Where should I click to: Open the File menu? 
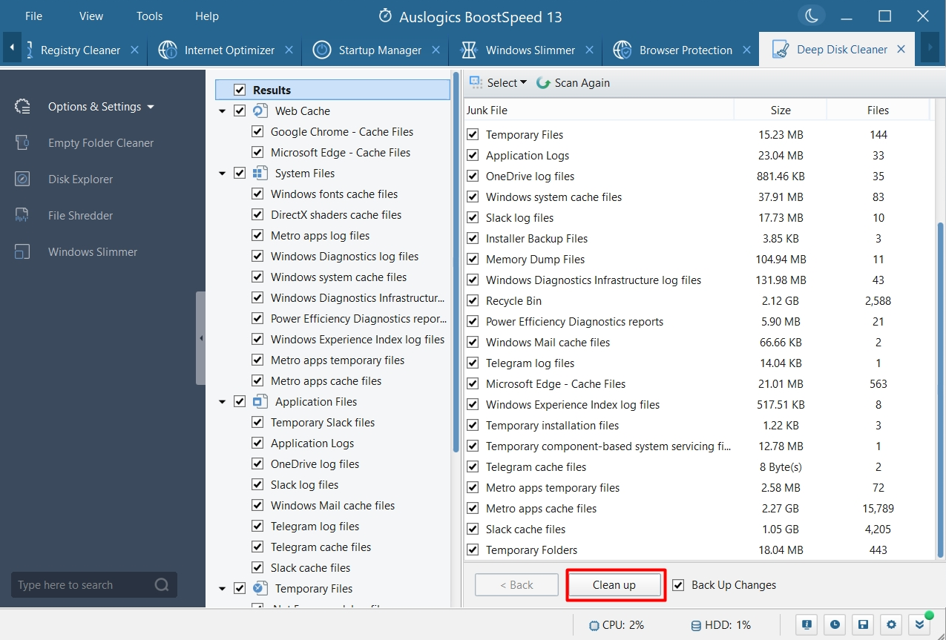pyautogui.click(x=34, y=16)
